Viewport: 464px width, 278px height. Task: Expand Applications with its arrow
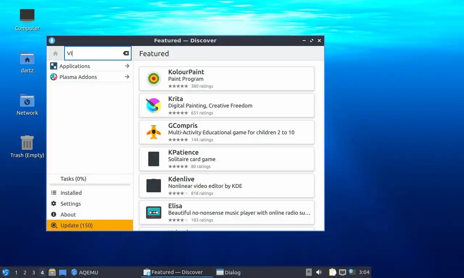click(x=127, y=66)
